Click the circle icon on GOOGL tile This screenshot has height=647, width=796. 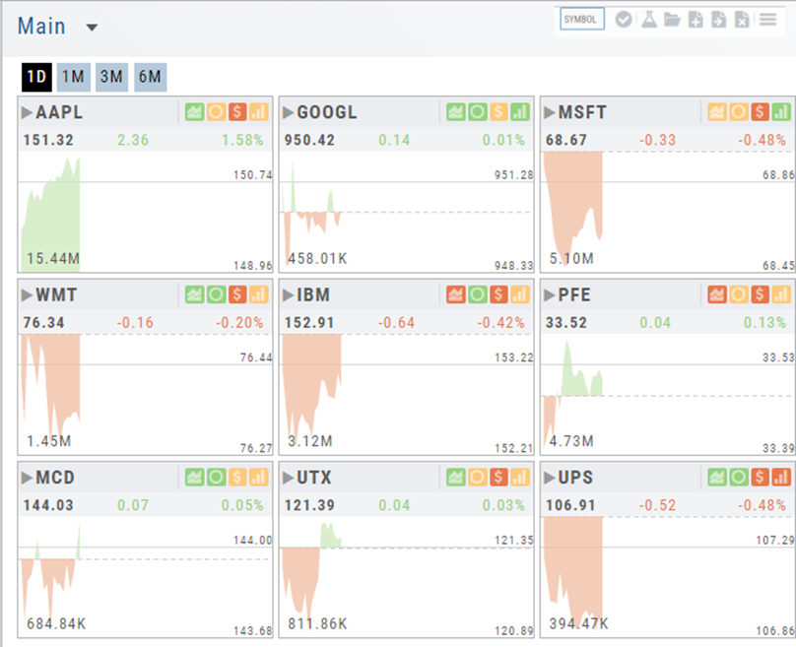pyautogui.click(x=478, y=112)
